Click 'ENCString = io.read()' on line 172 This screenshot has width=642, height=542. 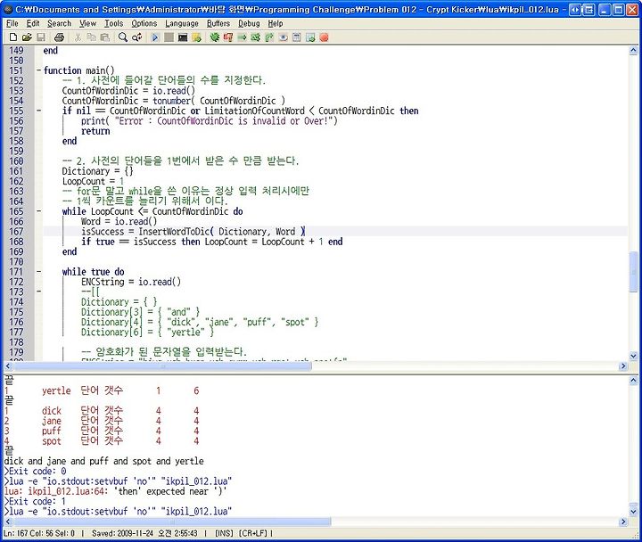click(131, 282)
